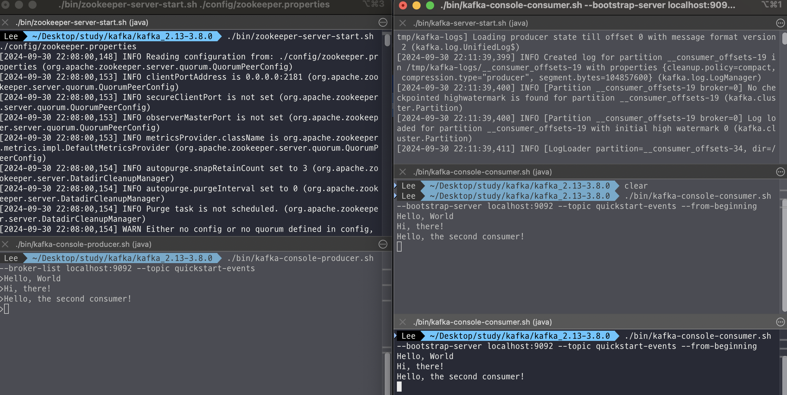
Task: Click the green zoom button of consumer window
Action: pyautogui.click(x=430, y=5)
